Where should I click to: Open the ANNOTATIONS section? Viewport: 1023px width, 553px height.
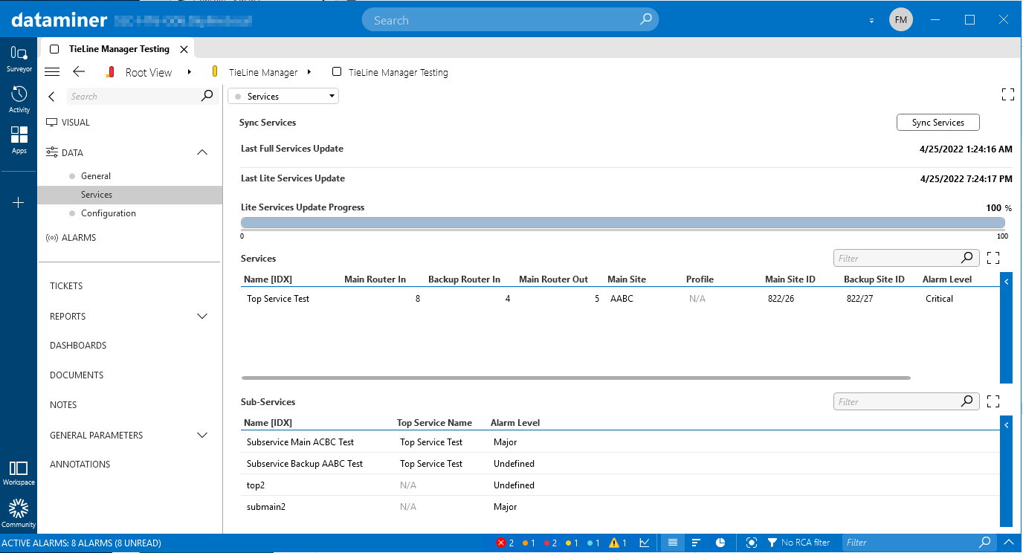80,465
